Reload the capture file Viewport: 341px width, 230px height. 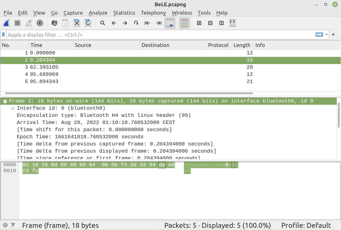pos(88,23)
